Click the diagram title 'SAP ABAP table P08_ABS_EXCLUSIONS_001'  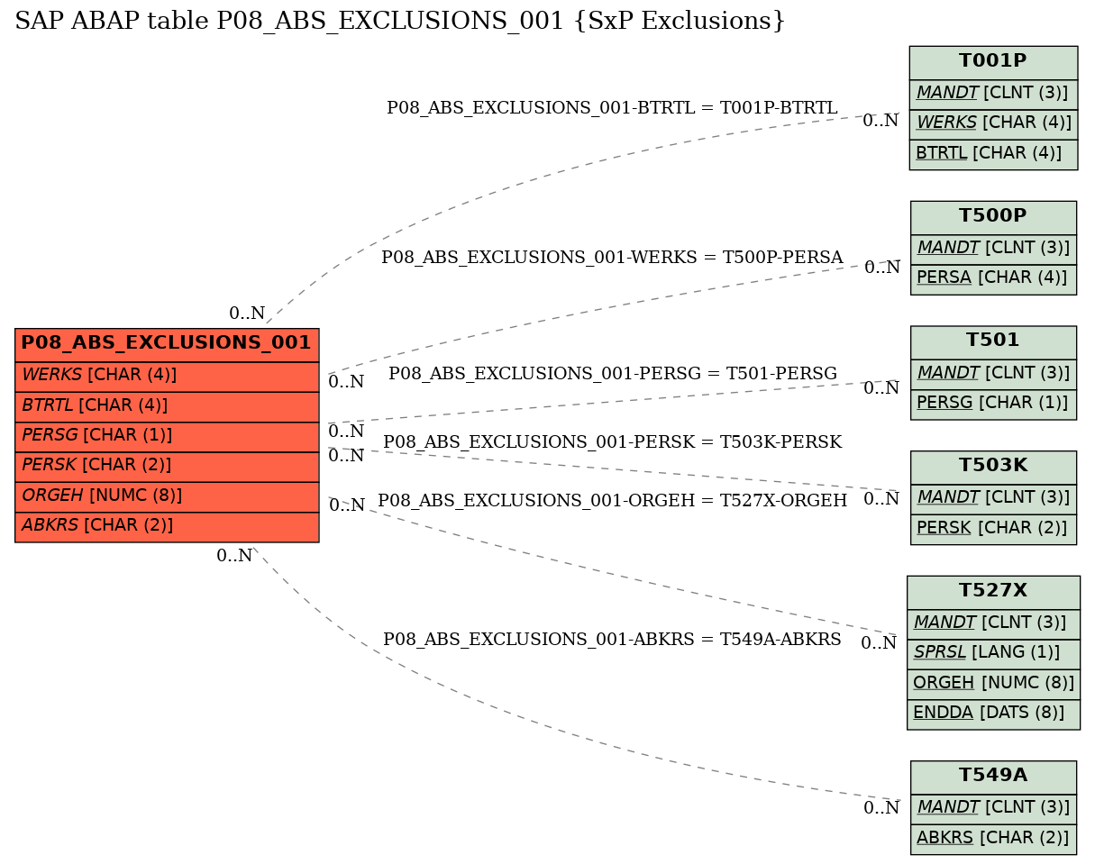pos(399,22)
